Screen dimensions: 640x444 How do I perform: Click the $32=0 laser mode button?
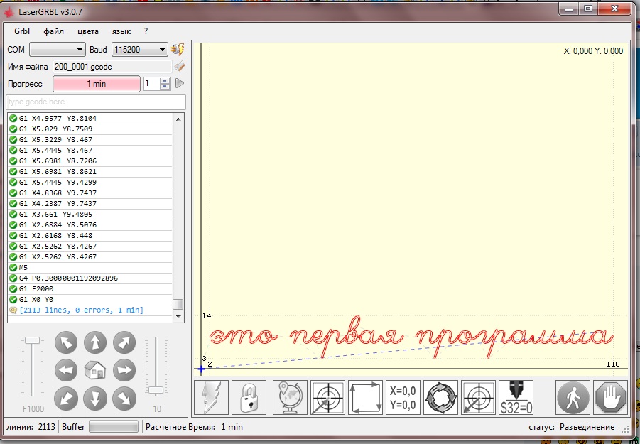click(x=516, y=398)
